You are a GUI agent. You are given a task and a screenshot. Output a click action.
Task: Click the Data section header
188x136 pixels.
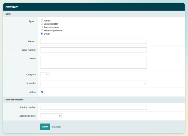[x=8, y=14]
